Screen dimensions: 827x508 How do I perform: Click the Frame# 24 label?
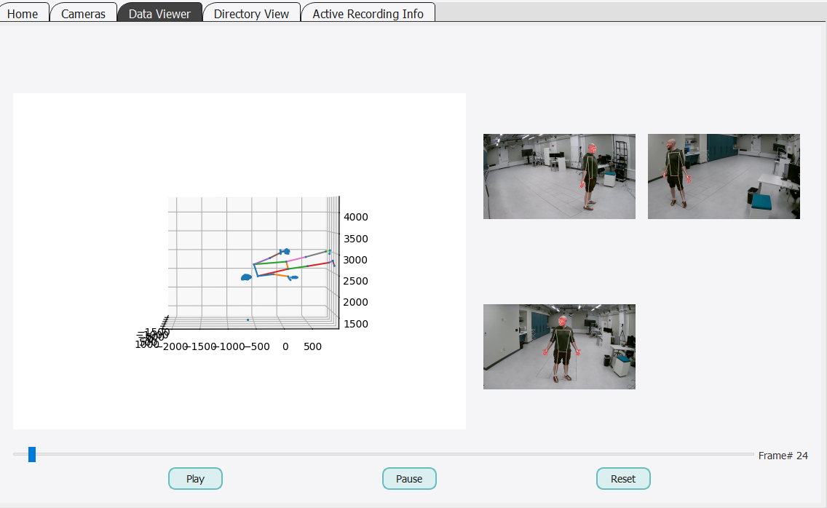(x=783, y=456)
